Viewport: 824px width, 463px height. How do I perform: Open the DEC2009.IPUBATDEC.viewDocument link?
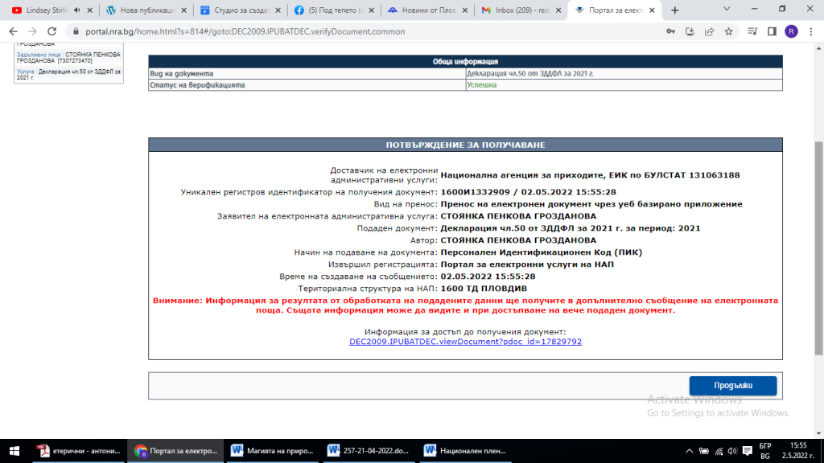465,342
